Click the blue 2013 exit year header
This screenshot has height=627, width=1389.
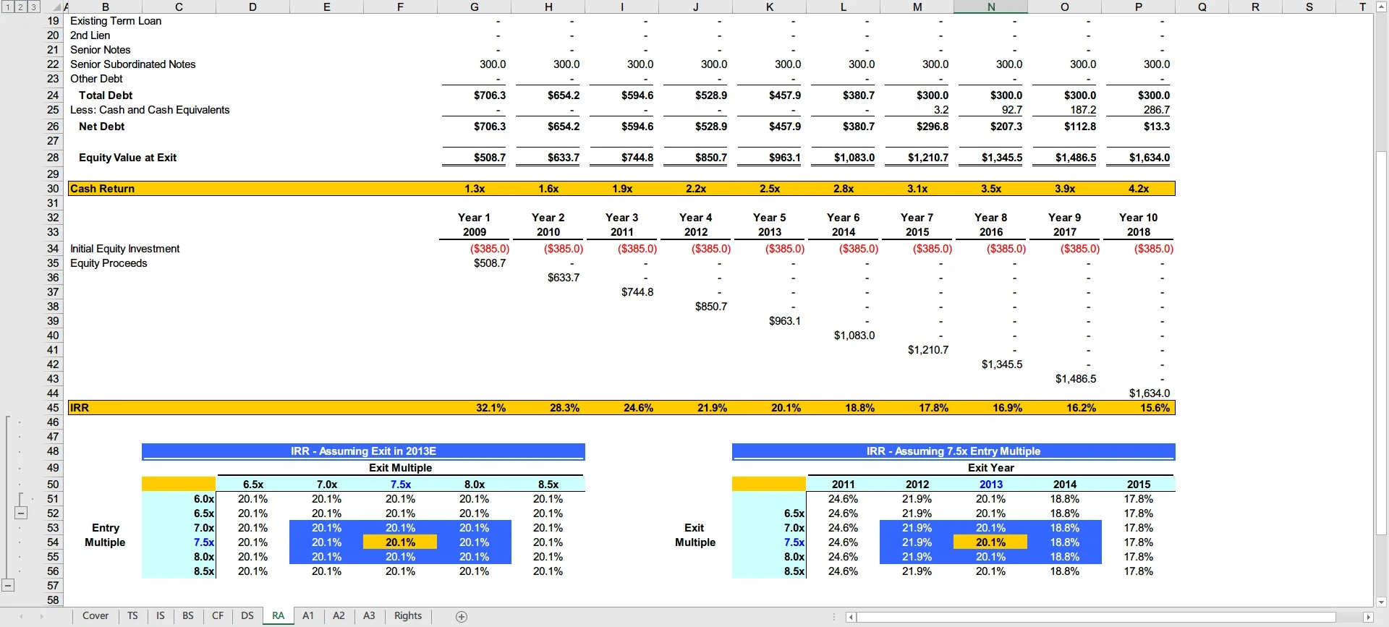click(x=991, y=485)
